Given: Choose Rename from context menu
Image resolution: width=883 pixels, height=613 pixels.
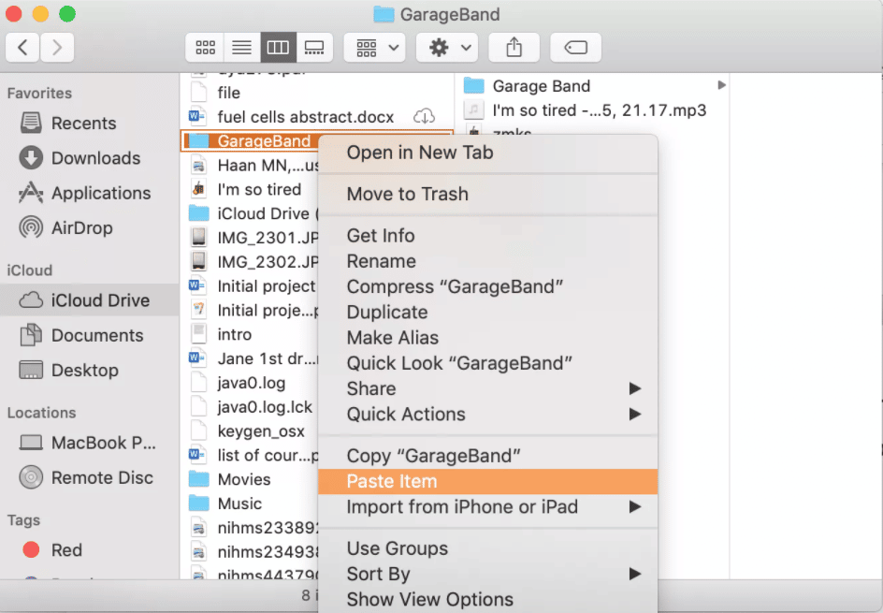Looking at the screenshot, I should pyautogui.click(x=487, y=261).
